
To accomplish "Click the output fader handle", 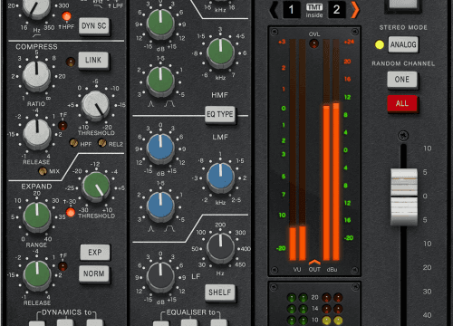I will [404, 197].
